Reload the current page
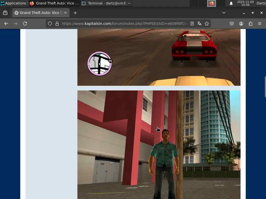This screenshot has width=266, height=199. click(x=25, y=24)
